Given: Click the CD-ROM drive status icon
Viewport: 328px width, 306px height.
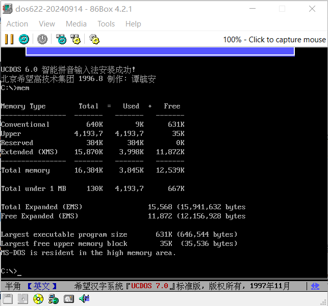Looking at the screenshot, I should [x=38, y=299].
